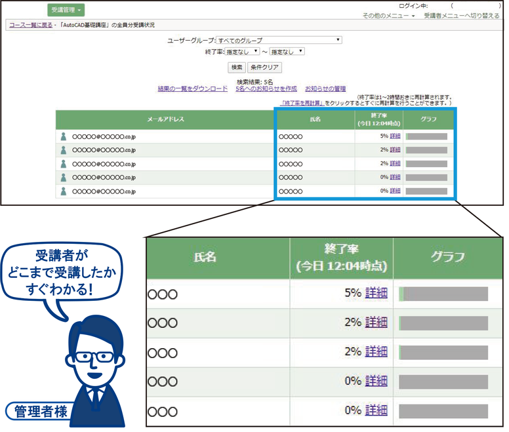Open the first 終了率 指定なし dropdown
The height and width of the screenshot is (432, 509).
point(242,51)
